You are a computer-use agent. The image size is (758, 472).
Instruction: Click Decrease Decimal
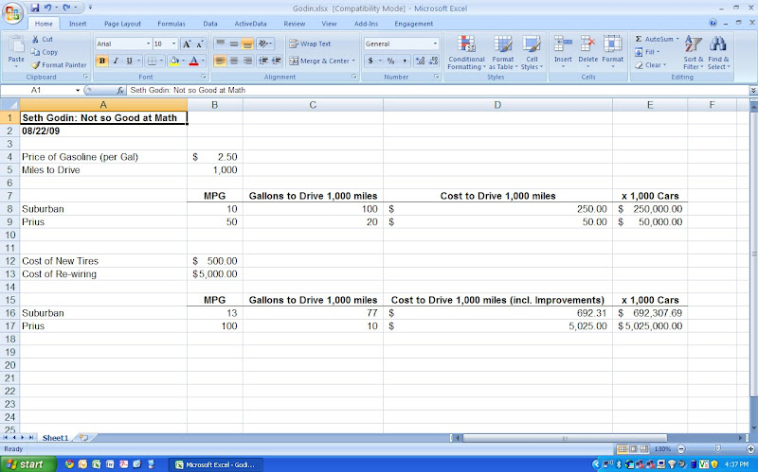pos(433,61)
